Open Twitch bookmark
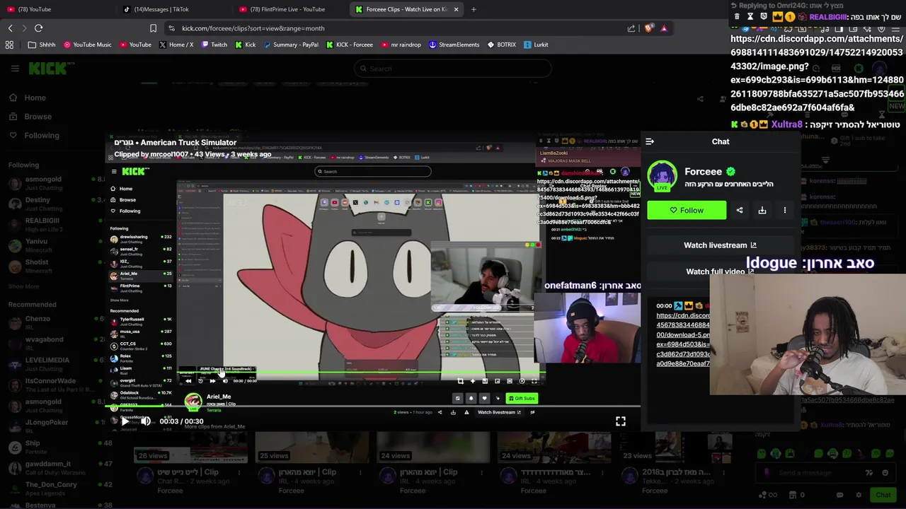Image resolution: width=906 pixels, height=509 pixels. 214,45
